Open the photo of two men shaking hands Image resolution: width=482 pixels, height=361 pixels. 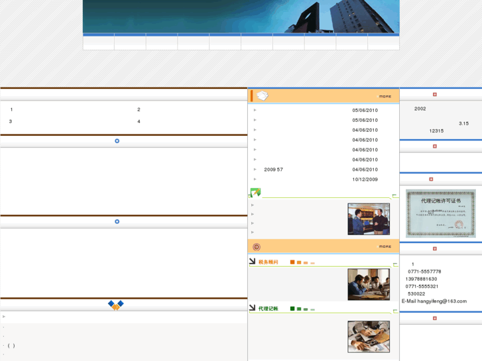click(369, 219)
